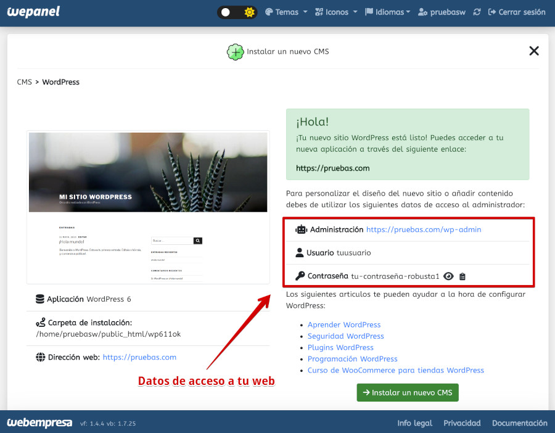The height and width of the screenshot is (433, 555).
Task: Select the password text tu-contraseña-robusta1
Action: point(395,276)
